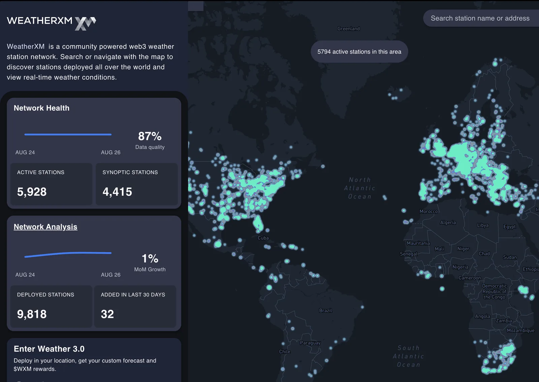Open the Network Analysis link
Viewport: 539px width, 382px height.
[x=45, y=227]
